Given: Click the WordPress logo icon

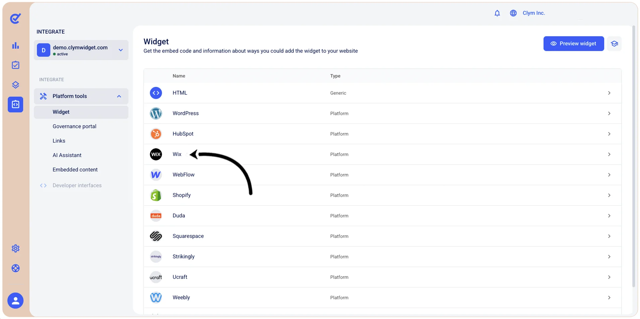Looking at the screenshot, I should [x=156, y=113].
